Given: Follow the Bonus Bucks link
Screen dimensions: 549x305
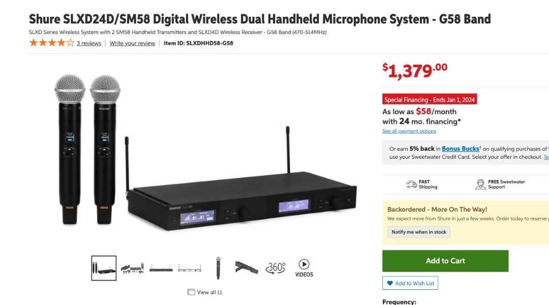Looking at the screenshot, I should point(460,149).
